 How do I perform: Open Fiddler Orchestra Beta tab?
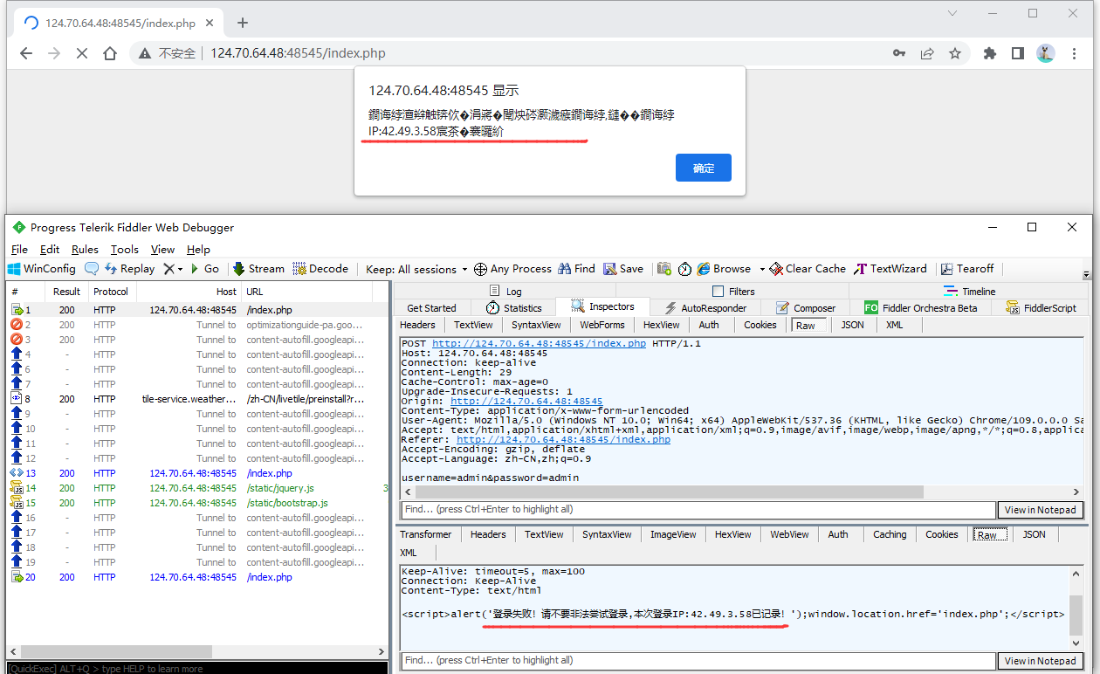921,307
